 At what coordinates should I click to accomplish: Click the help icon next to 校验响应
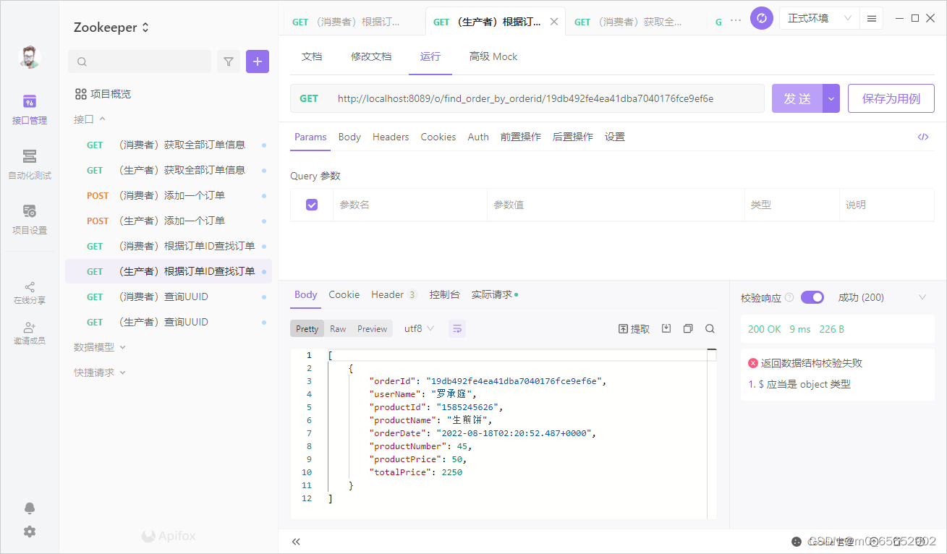(x=789, y=297)
